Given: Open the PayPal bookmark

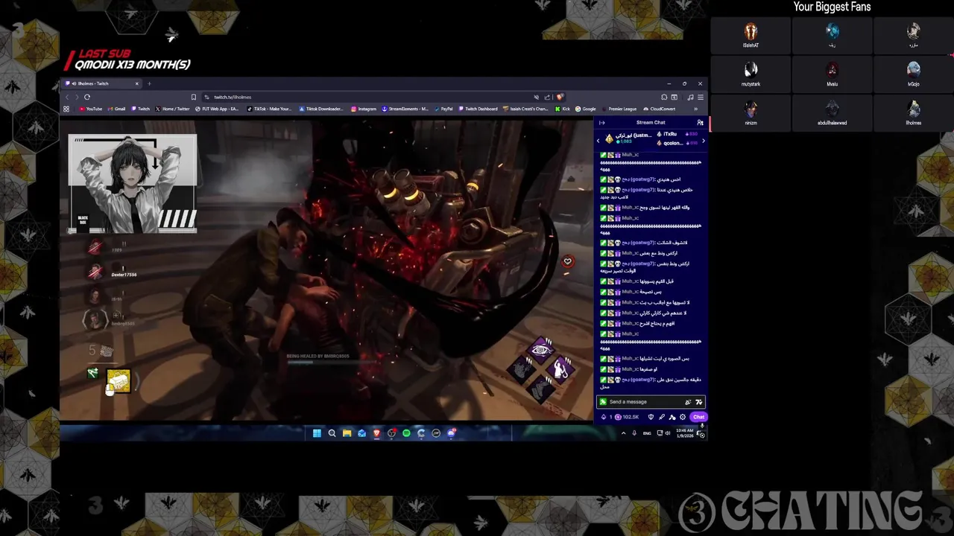Looking at the screenshot, I should point(443,109).
